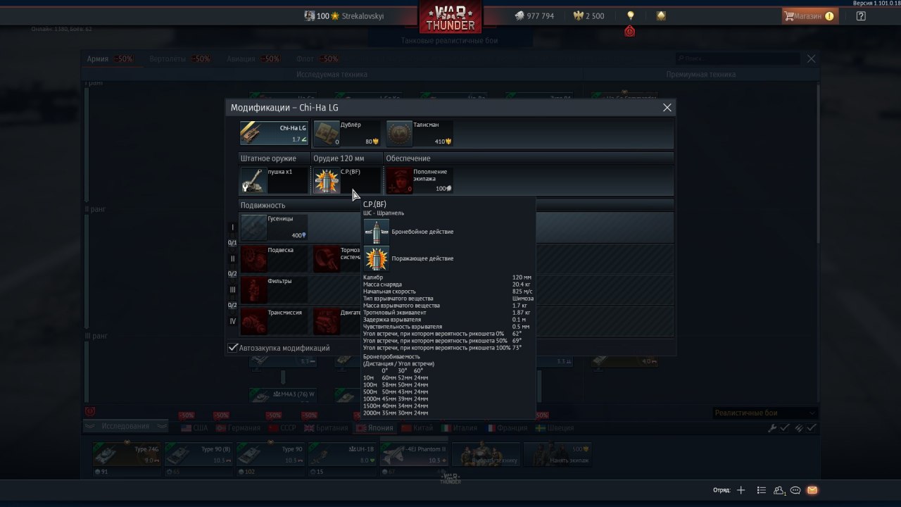Select the Британия nation tab
This screenshot has width=901, height=507.
coord(326,427)
